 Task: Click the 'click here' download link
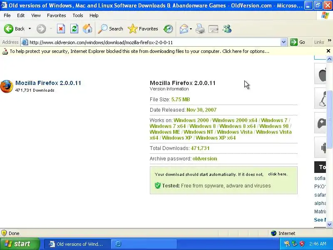click(278, 174)
